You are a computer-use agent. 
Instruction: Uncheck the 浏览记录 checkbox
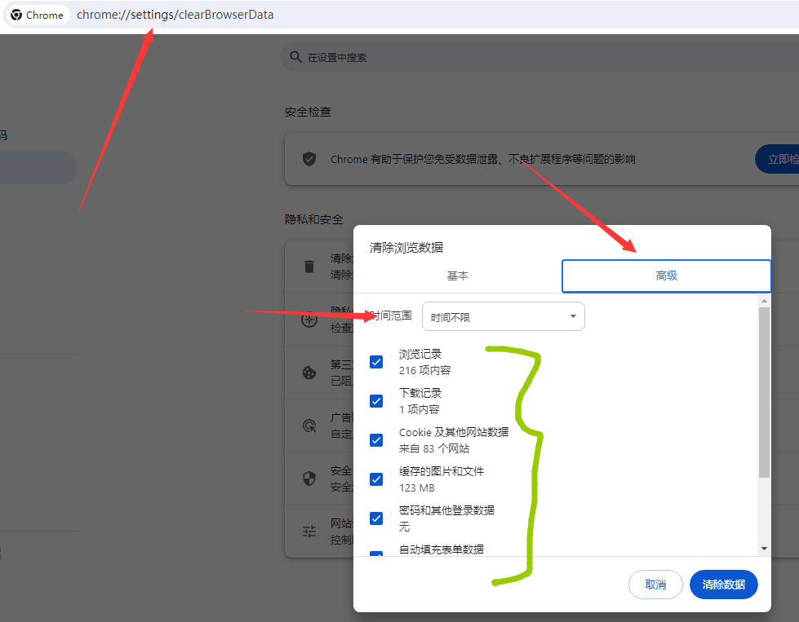click(376, 362)
